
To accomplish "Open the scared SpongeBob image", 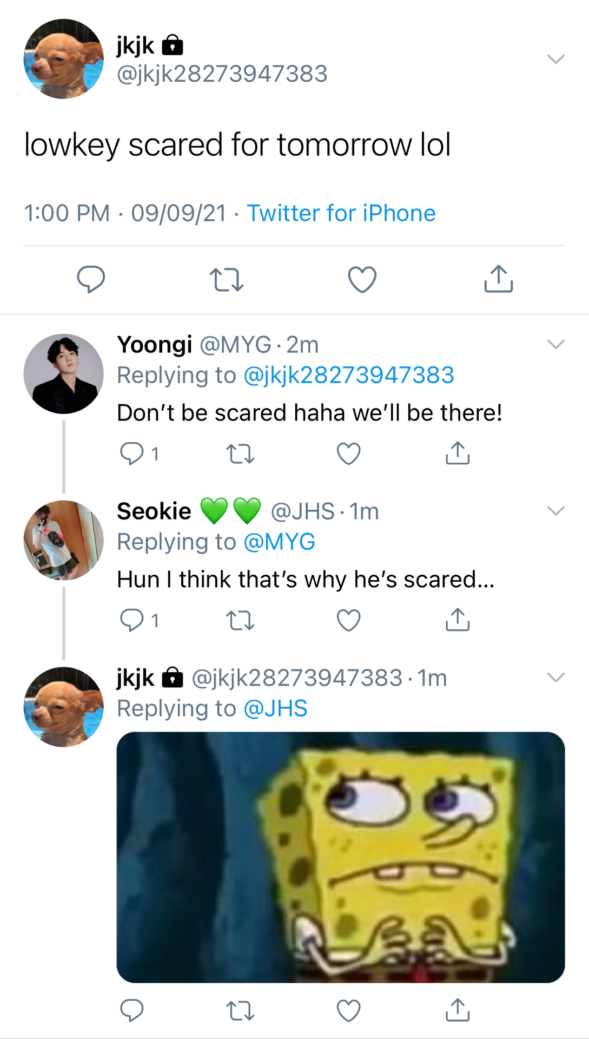I will [341, 857].
